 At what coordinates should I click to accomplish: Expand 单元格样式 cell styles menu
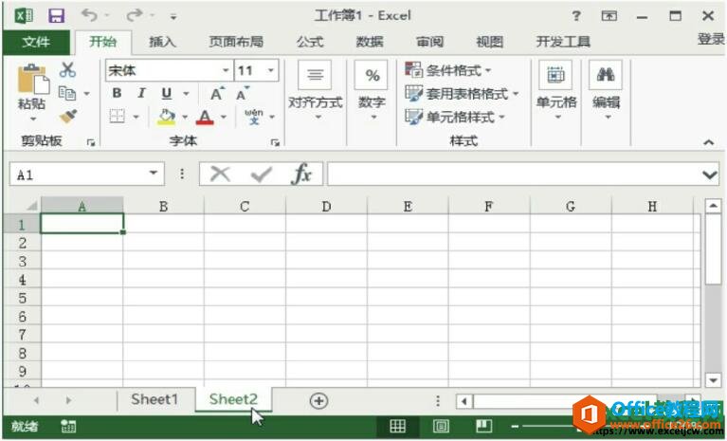point(455,117)
